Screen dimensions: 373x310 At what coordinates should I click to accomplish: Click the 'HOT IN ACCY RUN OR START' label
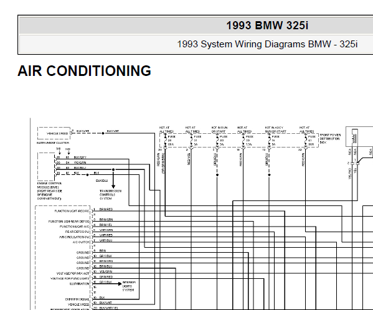[x=275, y=129]
